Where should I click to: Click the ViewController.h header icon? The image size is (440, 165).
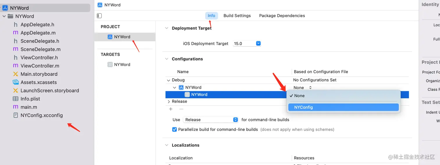click(15, 57)
